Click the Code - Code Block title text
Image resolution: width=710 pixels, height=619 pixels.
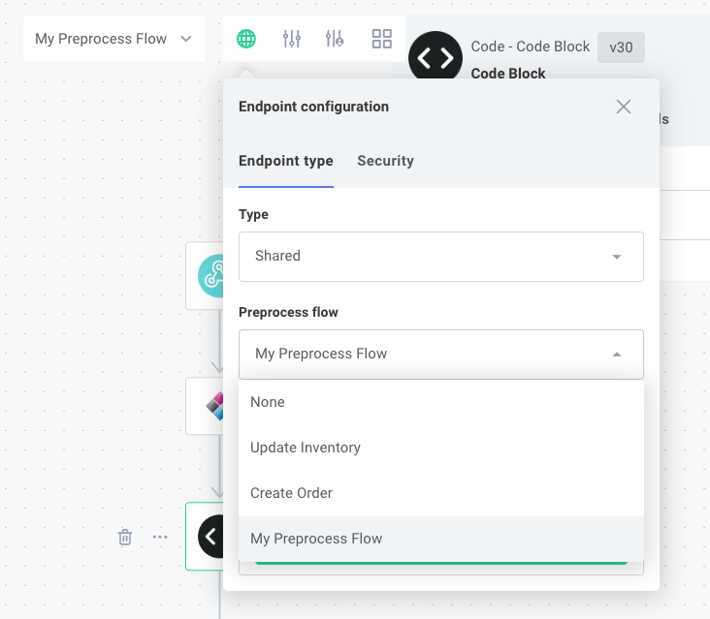click(x=531, y=46)
